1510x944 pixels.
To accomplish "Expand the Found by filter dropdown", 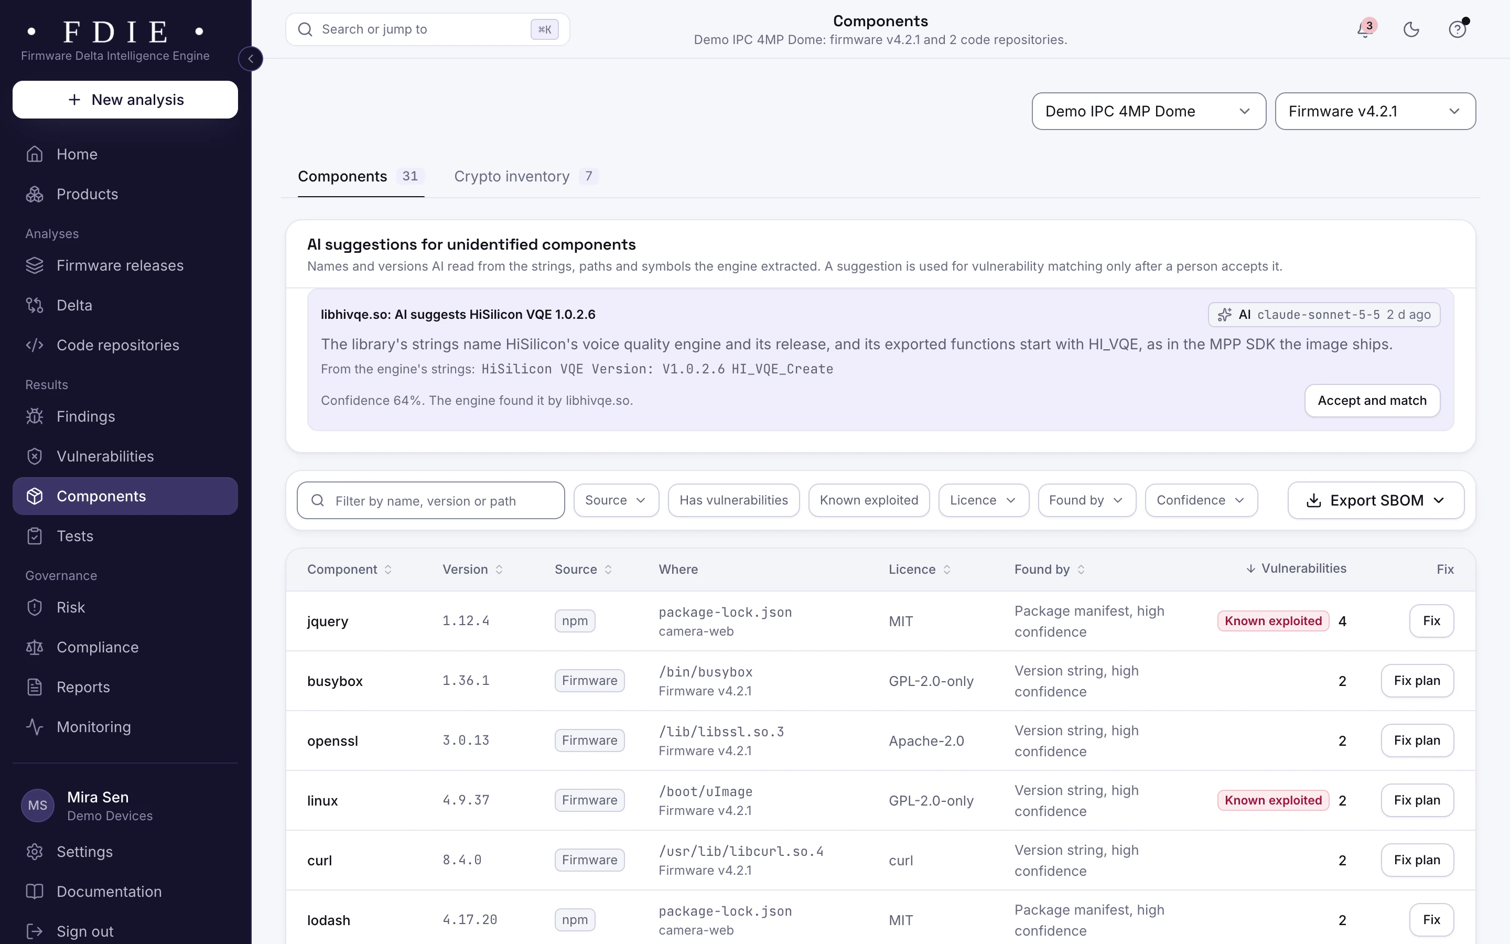I will pos(1087,500).
